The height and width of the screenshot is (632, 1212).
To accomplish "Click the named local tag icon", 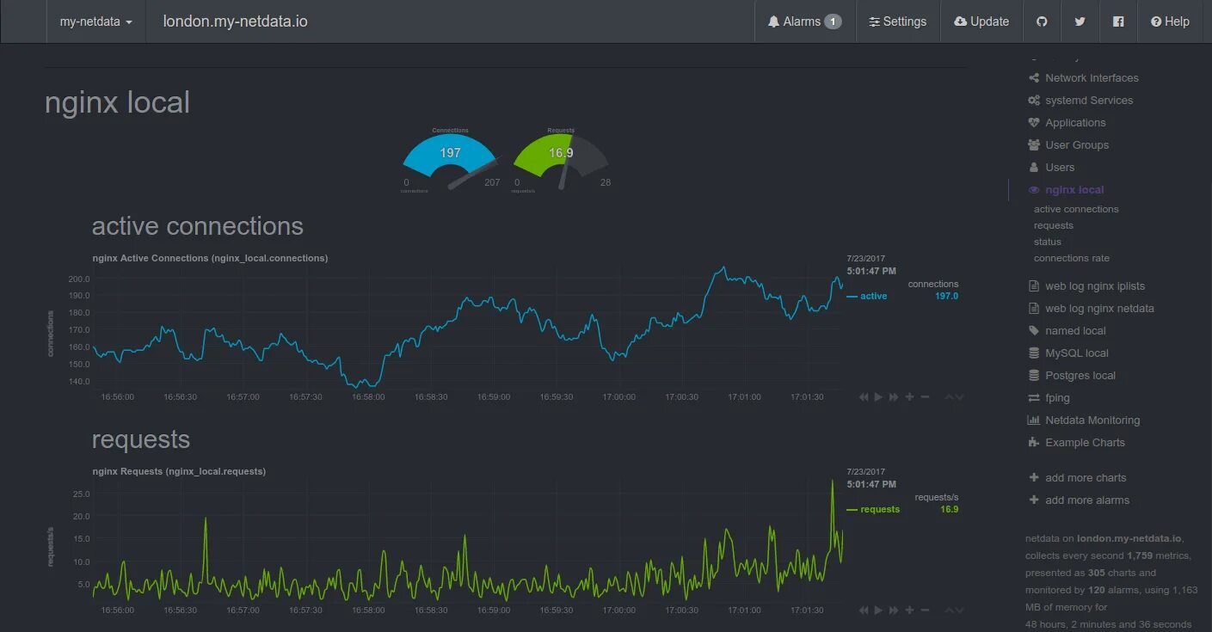I will coord(1034,330).
